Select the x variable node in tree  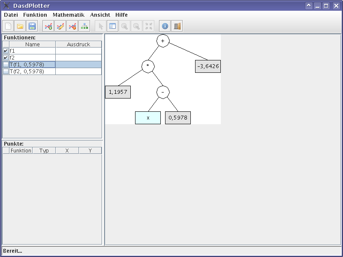point(148,118)
